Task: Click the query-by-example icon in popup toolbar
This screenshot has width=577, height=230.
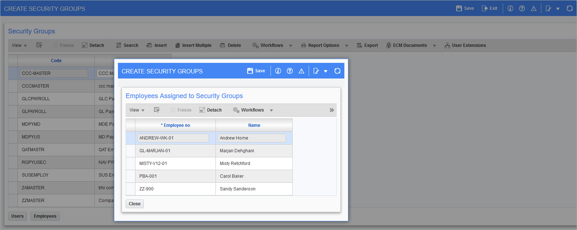Action: point(157,110)
